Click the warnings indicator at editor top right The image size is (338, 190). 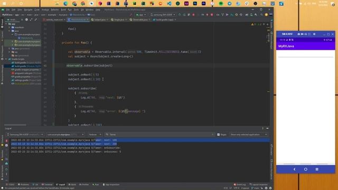(256, 24)
